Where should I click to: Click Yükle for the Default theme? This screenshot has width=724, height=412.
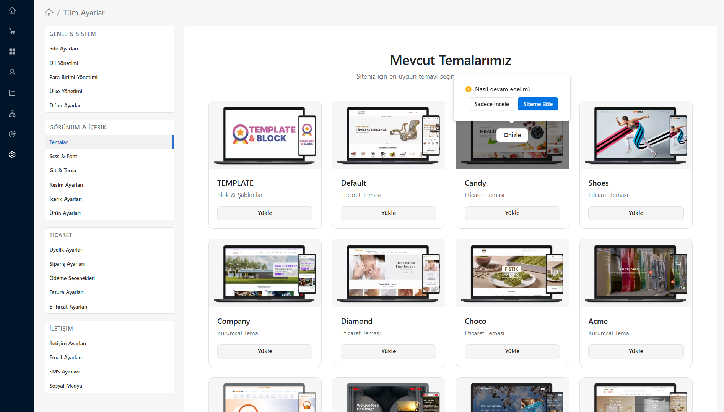(389, 213)
